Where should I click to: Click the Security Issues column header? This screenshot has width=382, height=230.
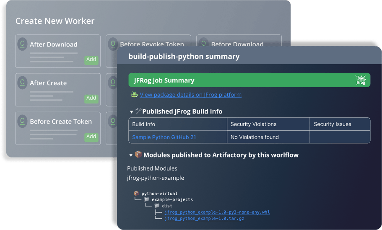[x=332, y=124]
